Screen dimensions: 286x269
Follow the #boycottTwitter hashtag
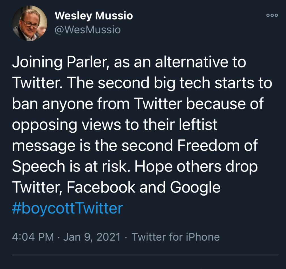(67, 208)
